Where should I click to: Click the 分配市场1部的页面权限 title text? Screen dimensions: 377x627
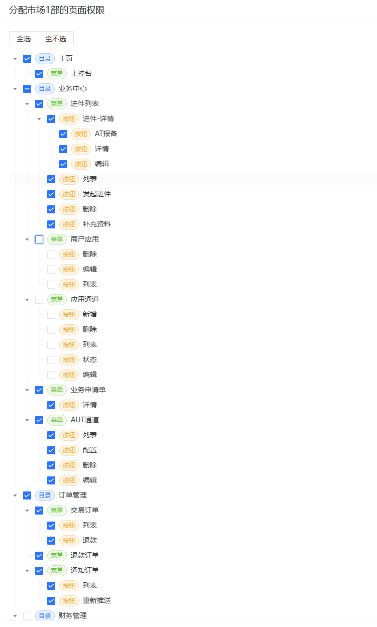click(57, 10)
